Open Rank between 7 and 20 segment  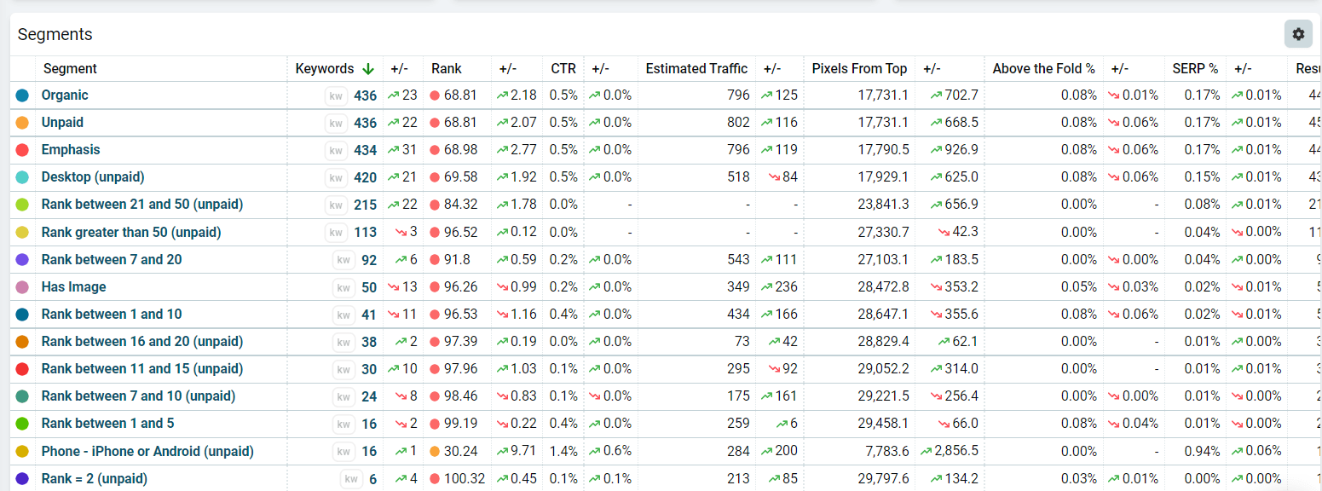pyautogui.click(x=112, y=260)
